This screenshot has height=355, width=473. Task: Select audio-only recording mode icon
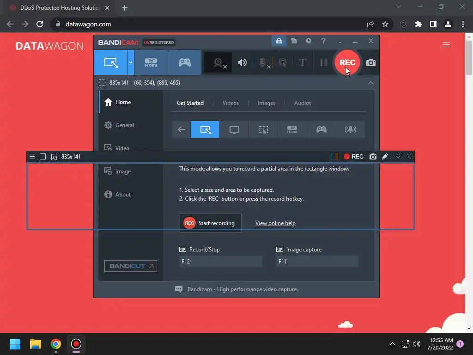(x=350, y=129)
